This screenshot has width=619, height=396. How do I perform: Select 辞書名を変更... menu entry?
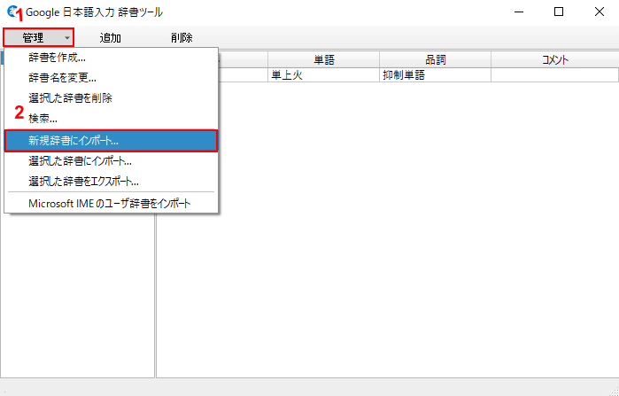point(111,78)
